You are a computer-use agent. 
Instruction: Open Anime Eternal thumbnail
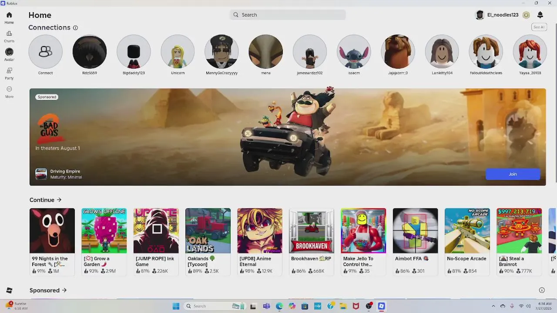[260, 230]
